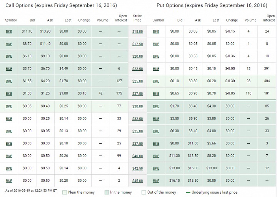This screenshot has width=277, height=197.
Task: Click the Call Options Volume column header
Action: coord(102,20)
